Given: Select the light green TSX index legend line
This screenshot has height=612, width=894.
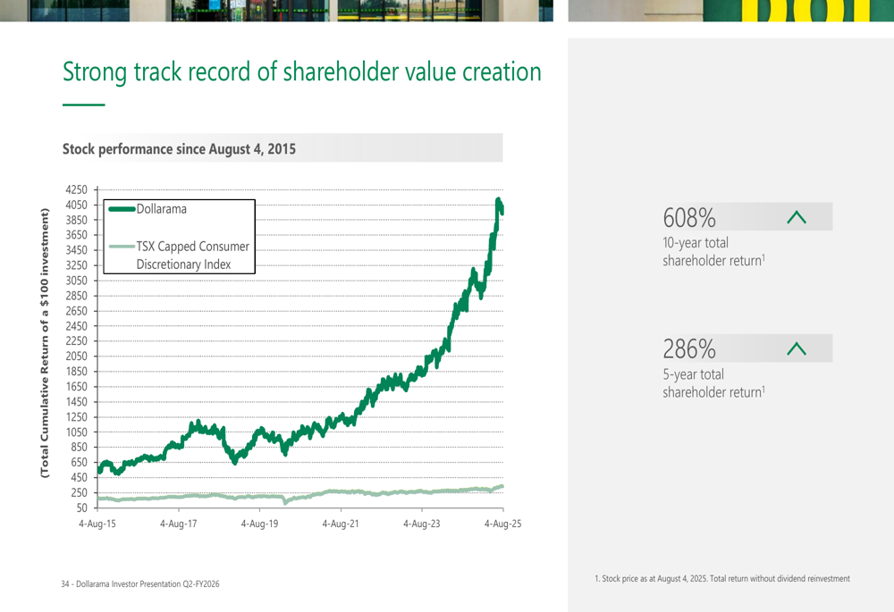Looking at the screenshot, I should click(122, 247).
